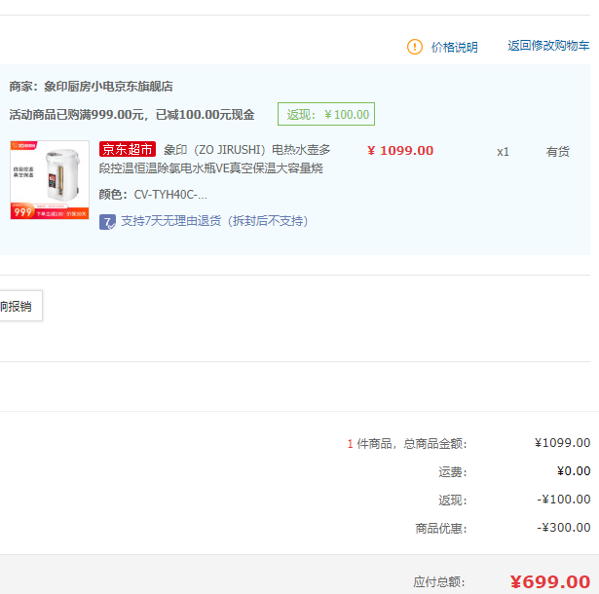Open the Zojirushi kettle product thumbnail
This screenshot has width=599, height=594.
[x=50, y=180]
